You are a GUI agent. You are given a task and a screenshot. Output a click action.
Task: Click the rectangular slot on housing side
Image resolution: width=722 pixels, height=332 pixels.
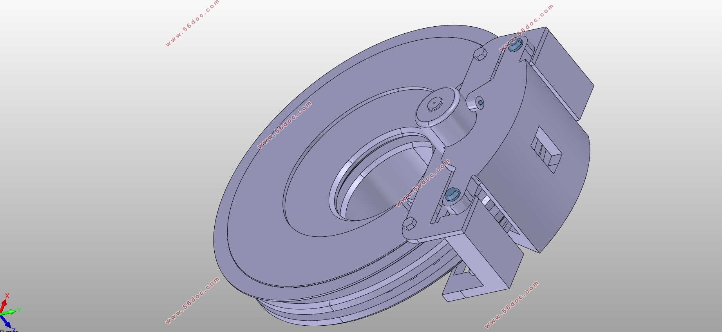[x=546, y=150]
